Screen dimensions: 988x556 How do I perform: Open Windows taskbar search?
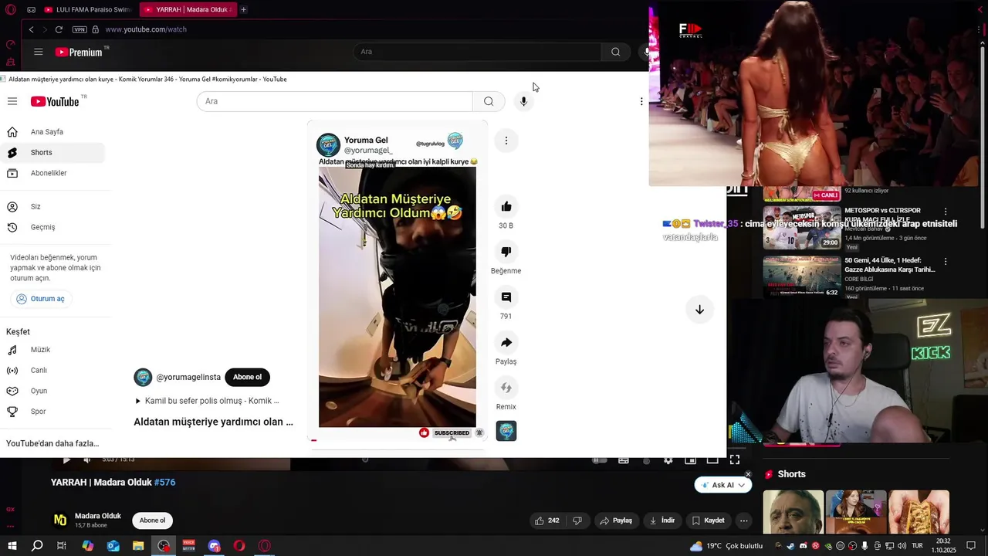tap(36, 546)
